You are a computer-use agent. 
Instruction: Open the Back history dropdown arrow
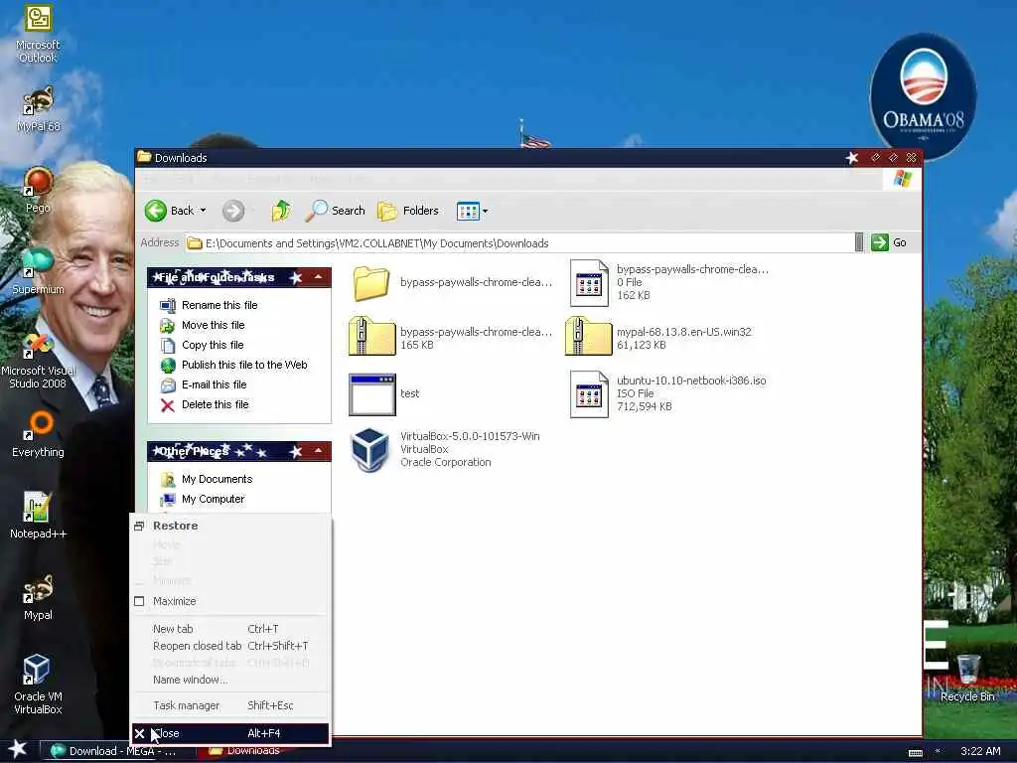point(203,211)
